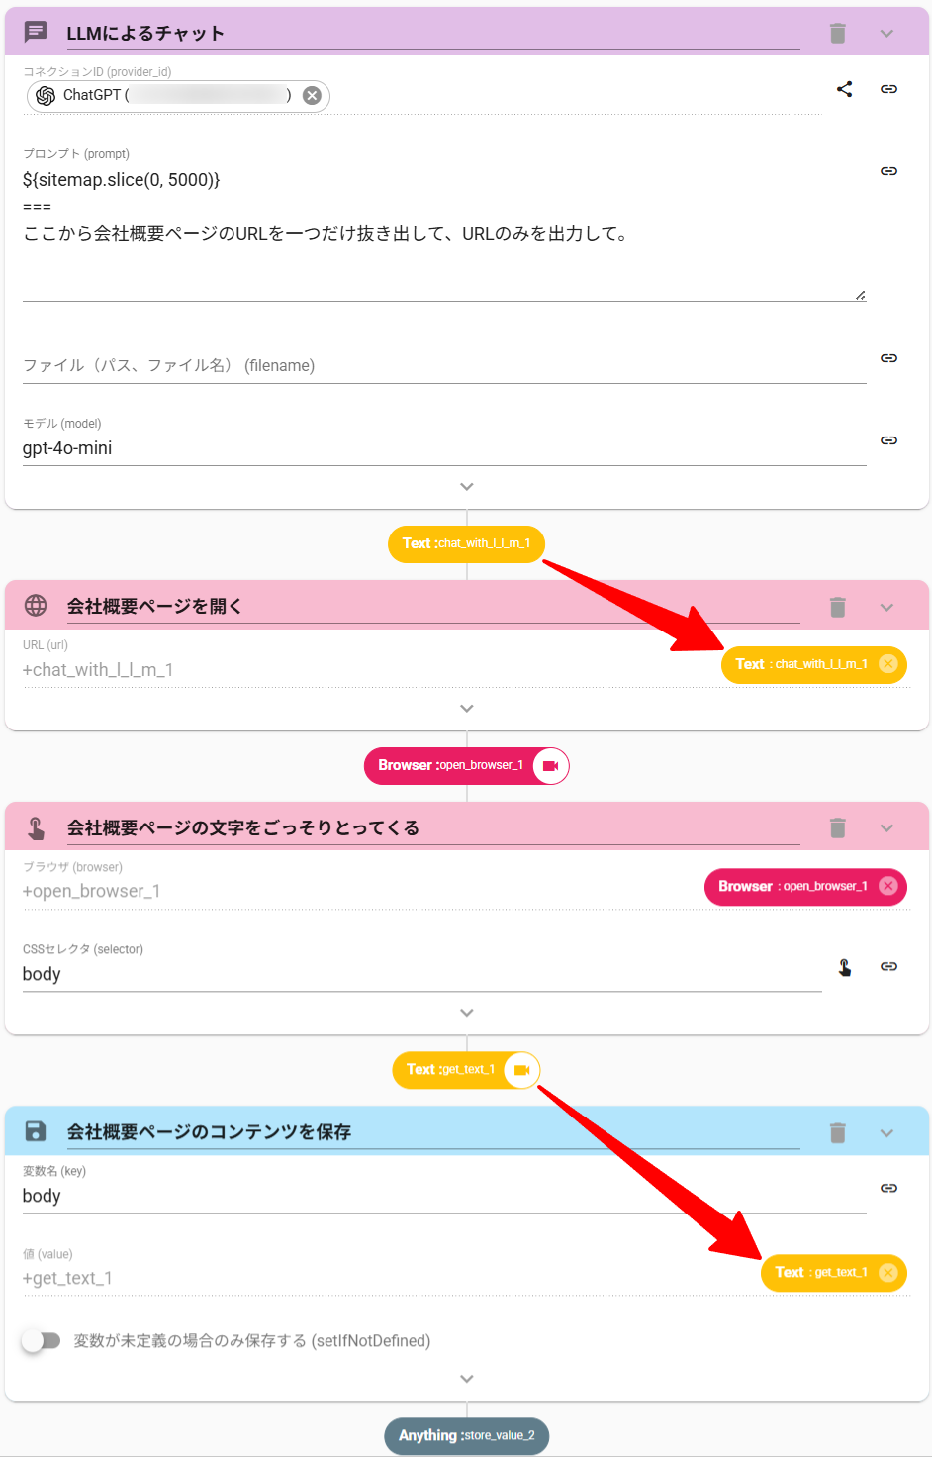The image size is (932, 1457).
Task: Delete the 会社概要ページを開く step
Action: click(x=837, y=607)
